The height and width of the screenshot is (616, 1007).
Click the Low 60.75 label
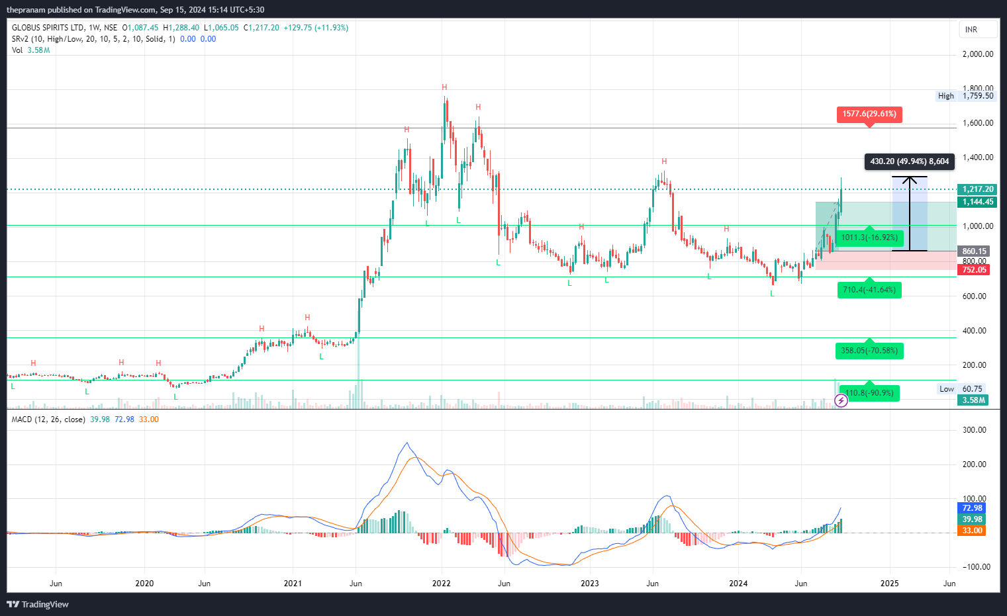(962, 389)
